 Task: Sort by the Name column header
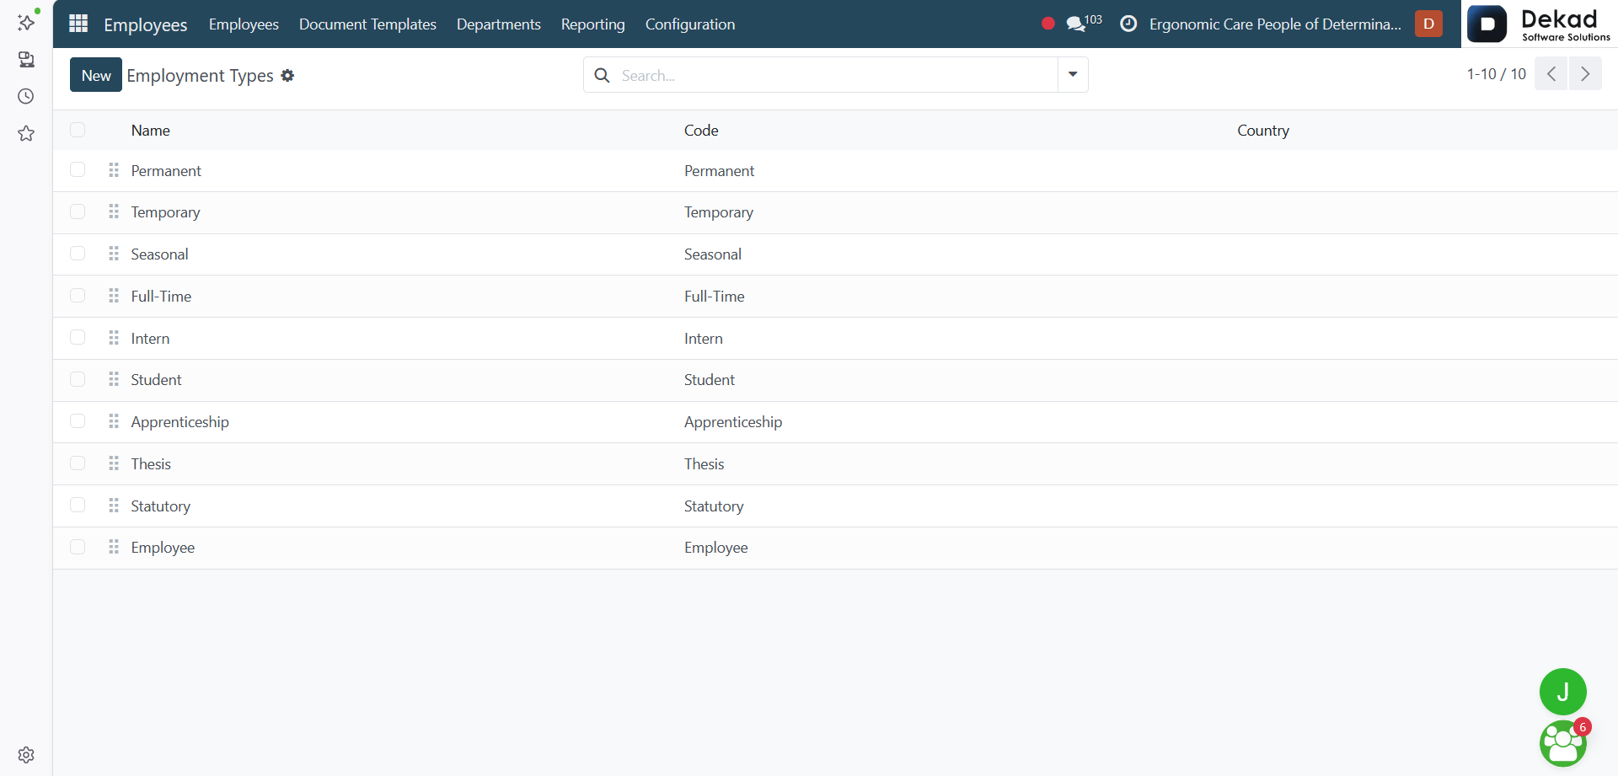[x=151, y=131]
